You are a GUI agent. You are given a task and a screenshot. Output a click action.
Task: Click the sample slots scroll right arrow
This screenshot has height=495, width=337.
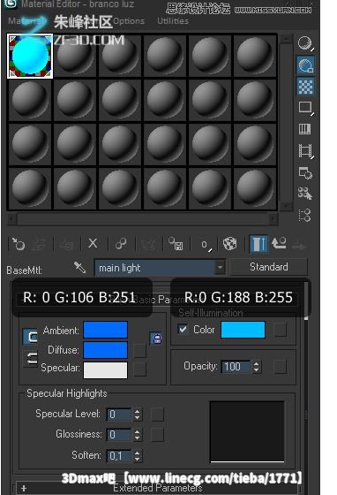(273, 218)
